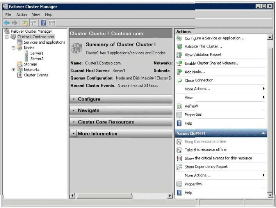Click the upper Properties icon in Actions
This screenshot has width=276, height=208.
[179, 115]
